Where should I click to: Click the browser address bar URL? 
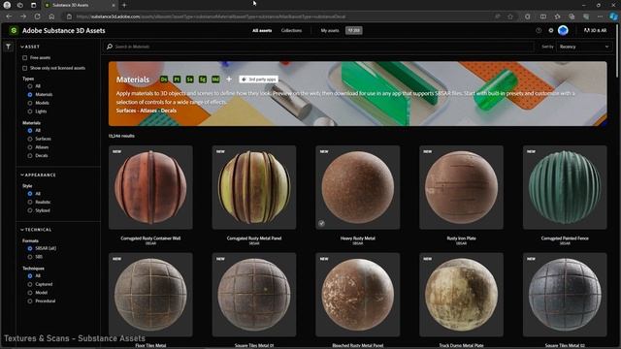(211, 16)
